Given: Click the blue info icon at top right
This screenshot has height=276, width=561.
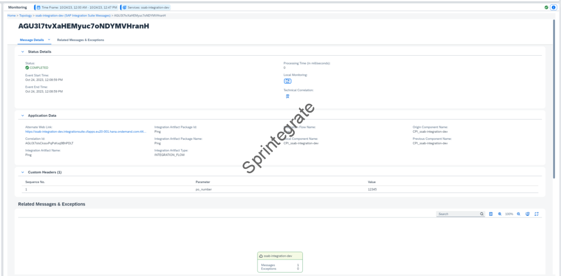Looking at the screenshot, I should tap(553, 7).
